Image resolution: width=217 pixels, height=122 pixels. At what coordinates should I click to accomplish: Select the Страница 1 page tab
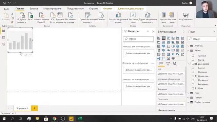(x=22, y=108)
